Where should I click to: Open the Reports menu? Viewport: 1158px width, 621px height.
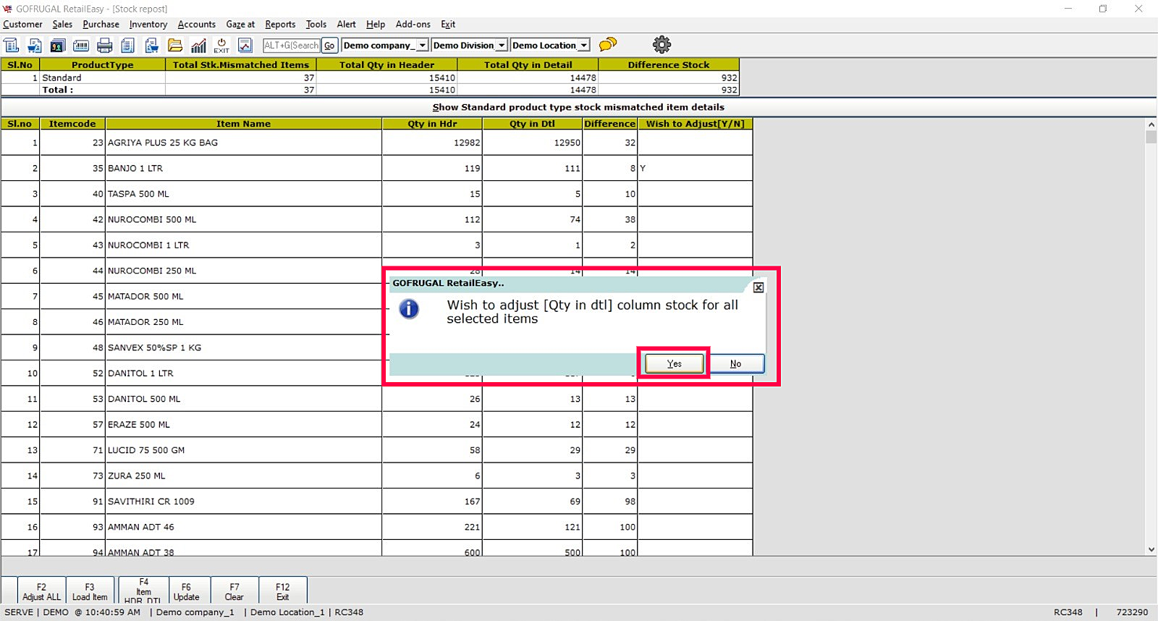pyautogui.click(x=280, y=24)
